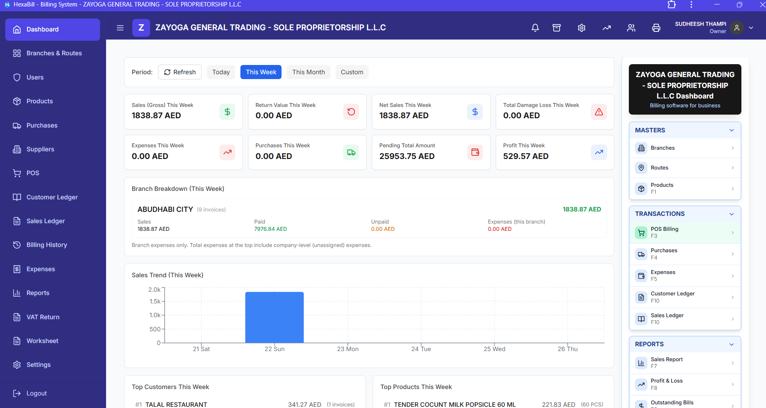Click chevron on Sales Ledger F10 row
The width and height of the screenshot is (766, 408).
(x=733, y=319)
